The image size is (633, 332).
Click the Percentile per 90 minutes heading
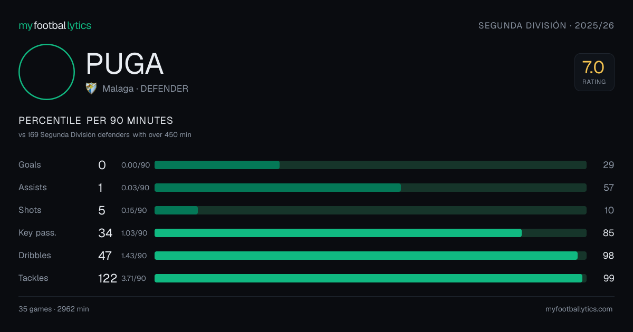click(x=96, y=121)
